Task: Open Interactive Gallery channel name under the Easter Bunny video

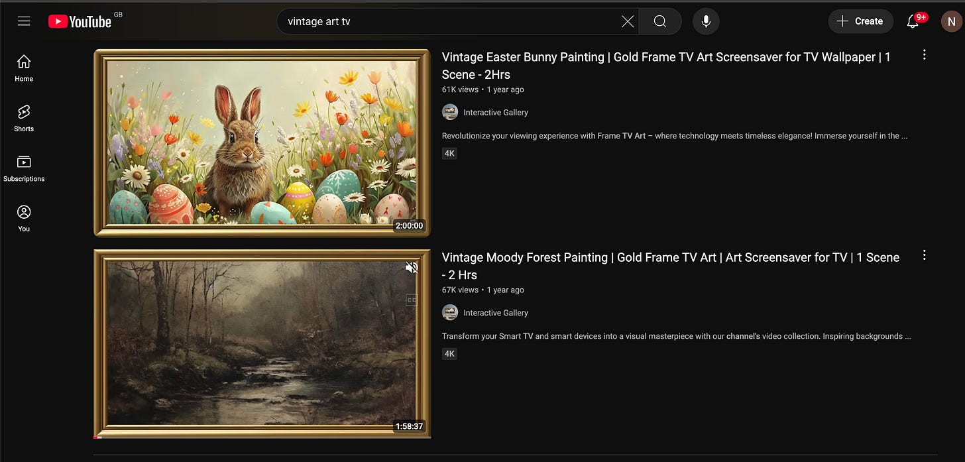Action: click(x=496, y=113)
